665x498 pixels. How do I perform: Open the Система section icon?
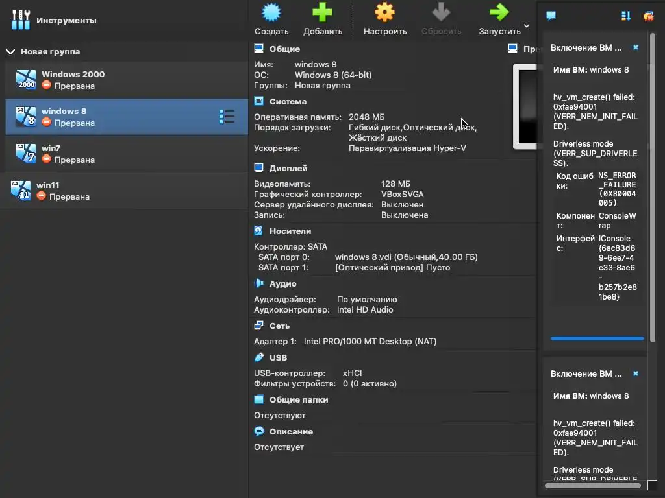[x=258, y=101]
